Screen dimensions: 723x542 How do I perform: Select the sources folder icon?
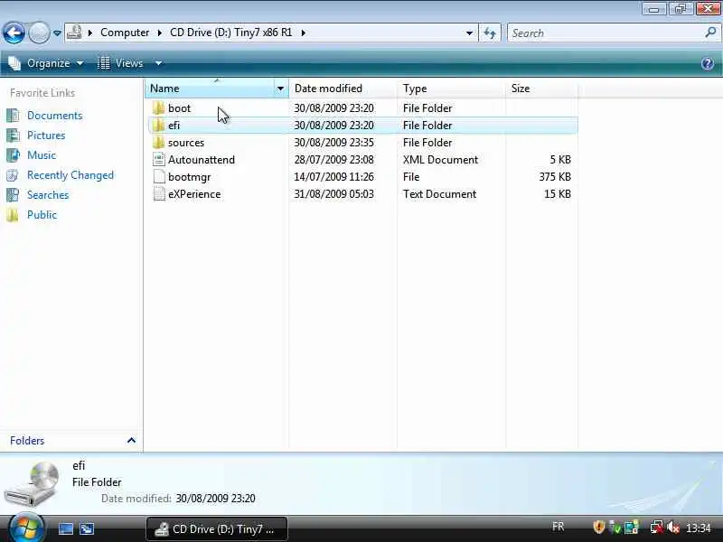click(x=158, y=143)
